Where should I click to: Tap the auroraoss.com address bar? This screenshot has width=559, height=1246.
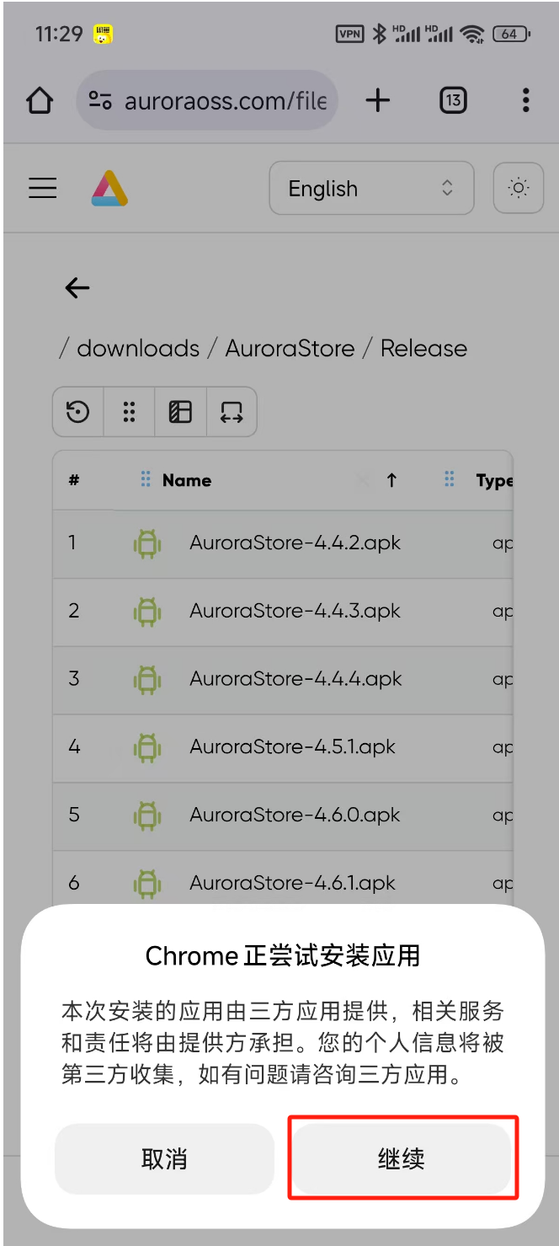(x=225, y=101)
